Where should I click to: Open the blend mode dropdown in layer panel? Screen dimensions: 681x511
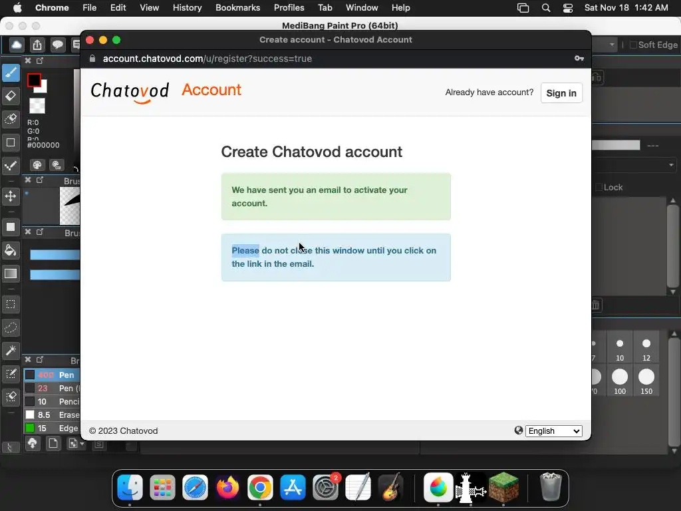click(x=634, y=165)
